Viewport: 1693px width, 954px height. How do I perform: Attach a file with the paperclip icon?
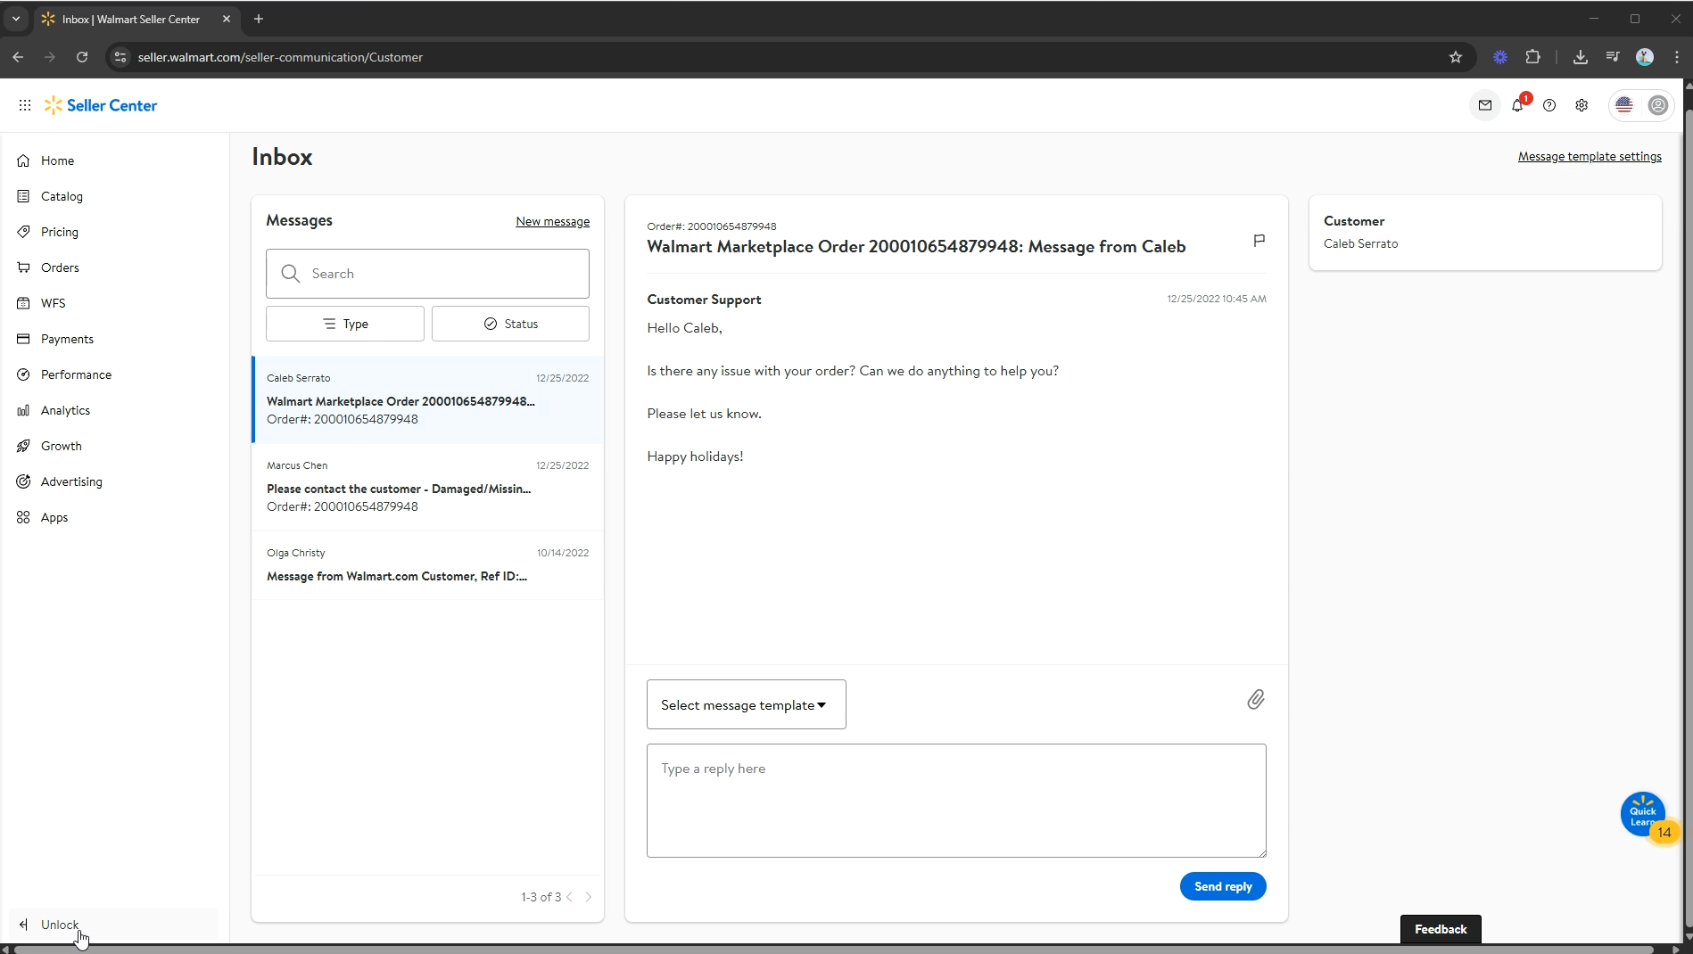pyautogui.click(x=1256, y=700)
